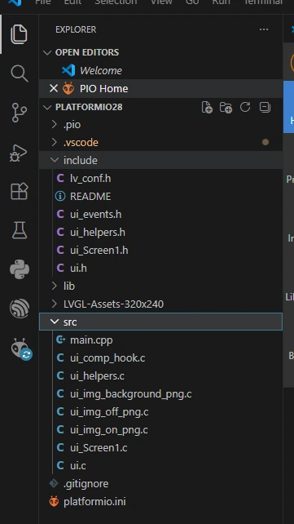Select PIO Home in open editors
Screen dimensions: 294x524
(x=160, y=89)
